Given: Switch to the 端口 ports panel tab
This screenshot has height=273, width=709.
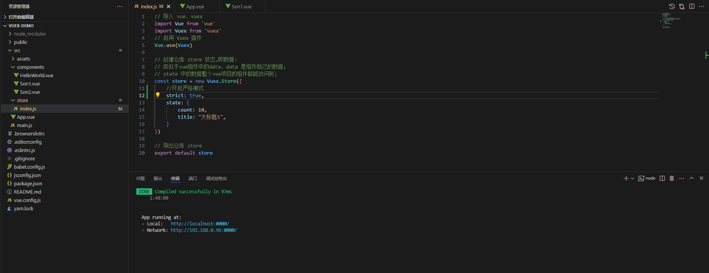Looking at the screenshot, I should click(193, 178).
